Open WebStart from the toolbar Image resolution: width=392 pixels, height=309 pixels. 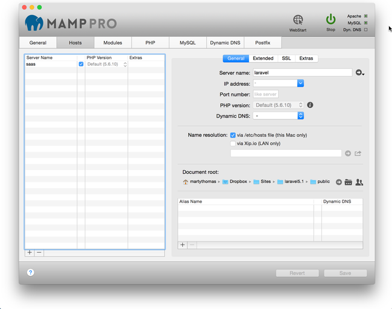coord(297,21)
